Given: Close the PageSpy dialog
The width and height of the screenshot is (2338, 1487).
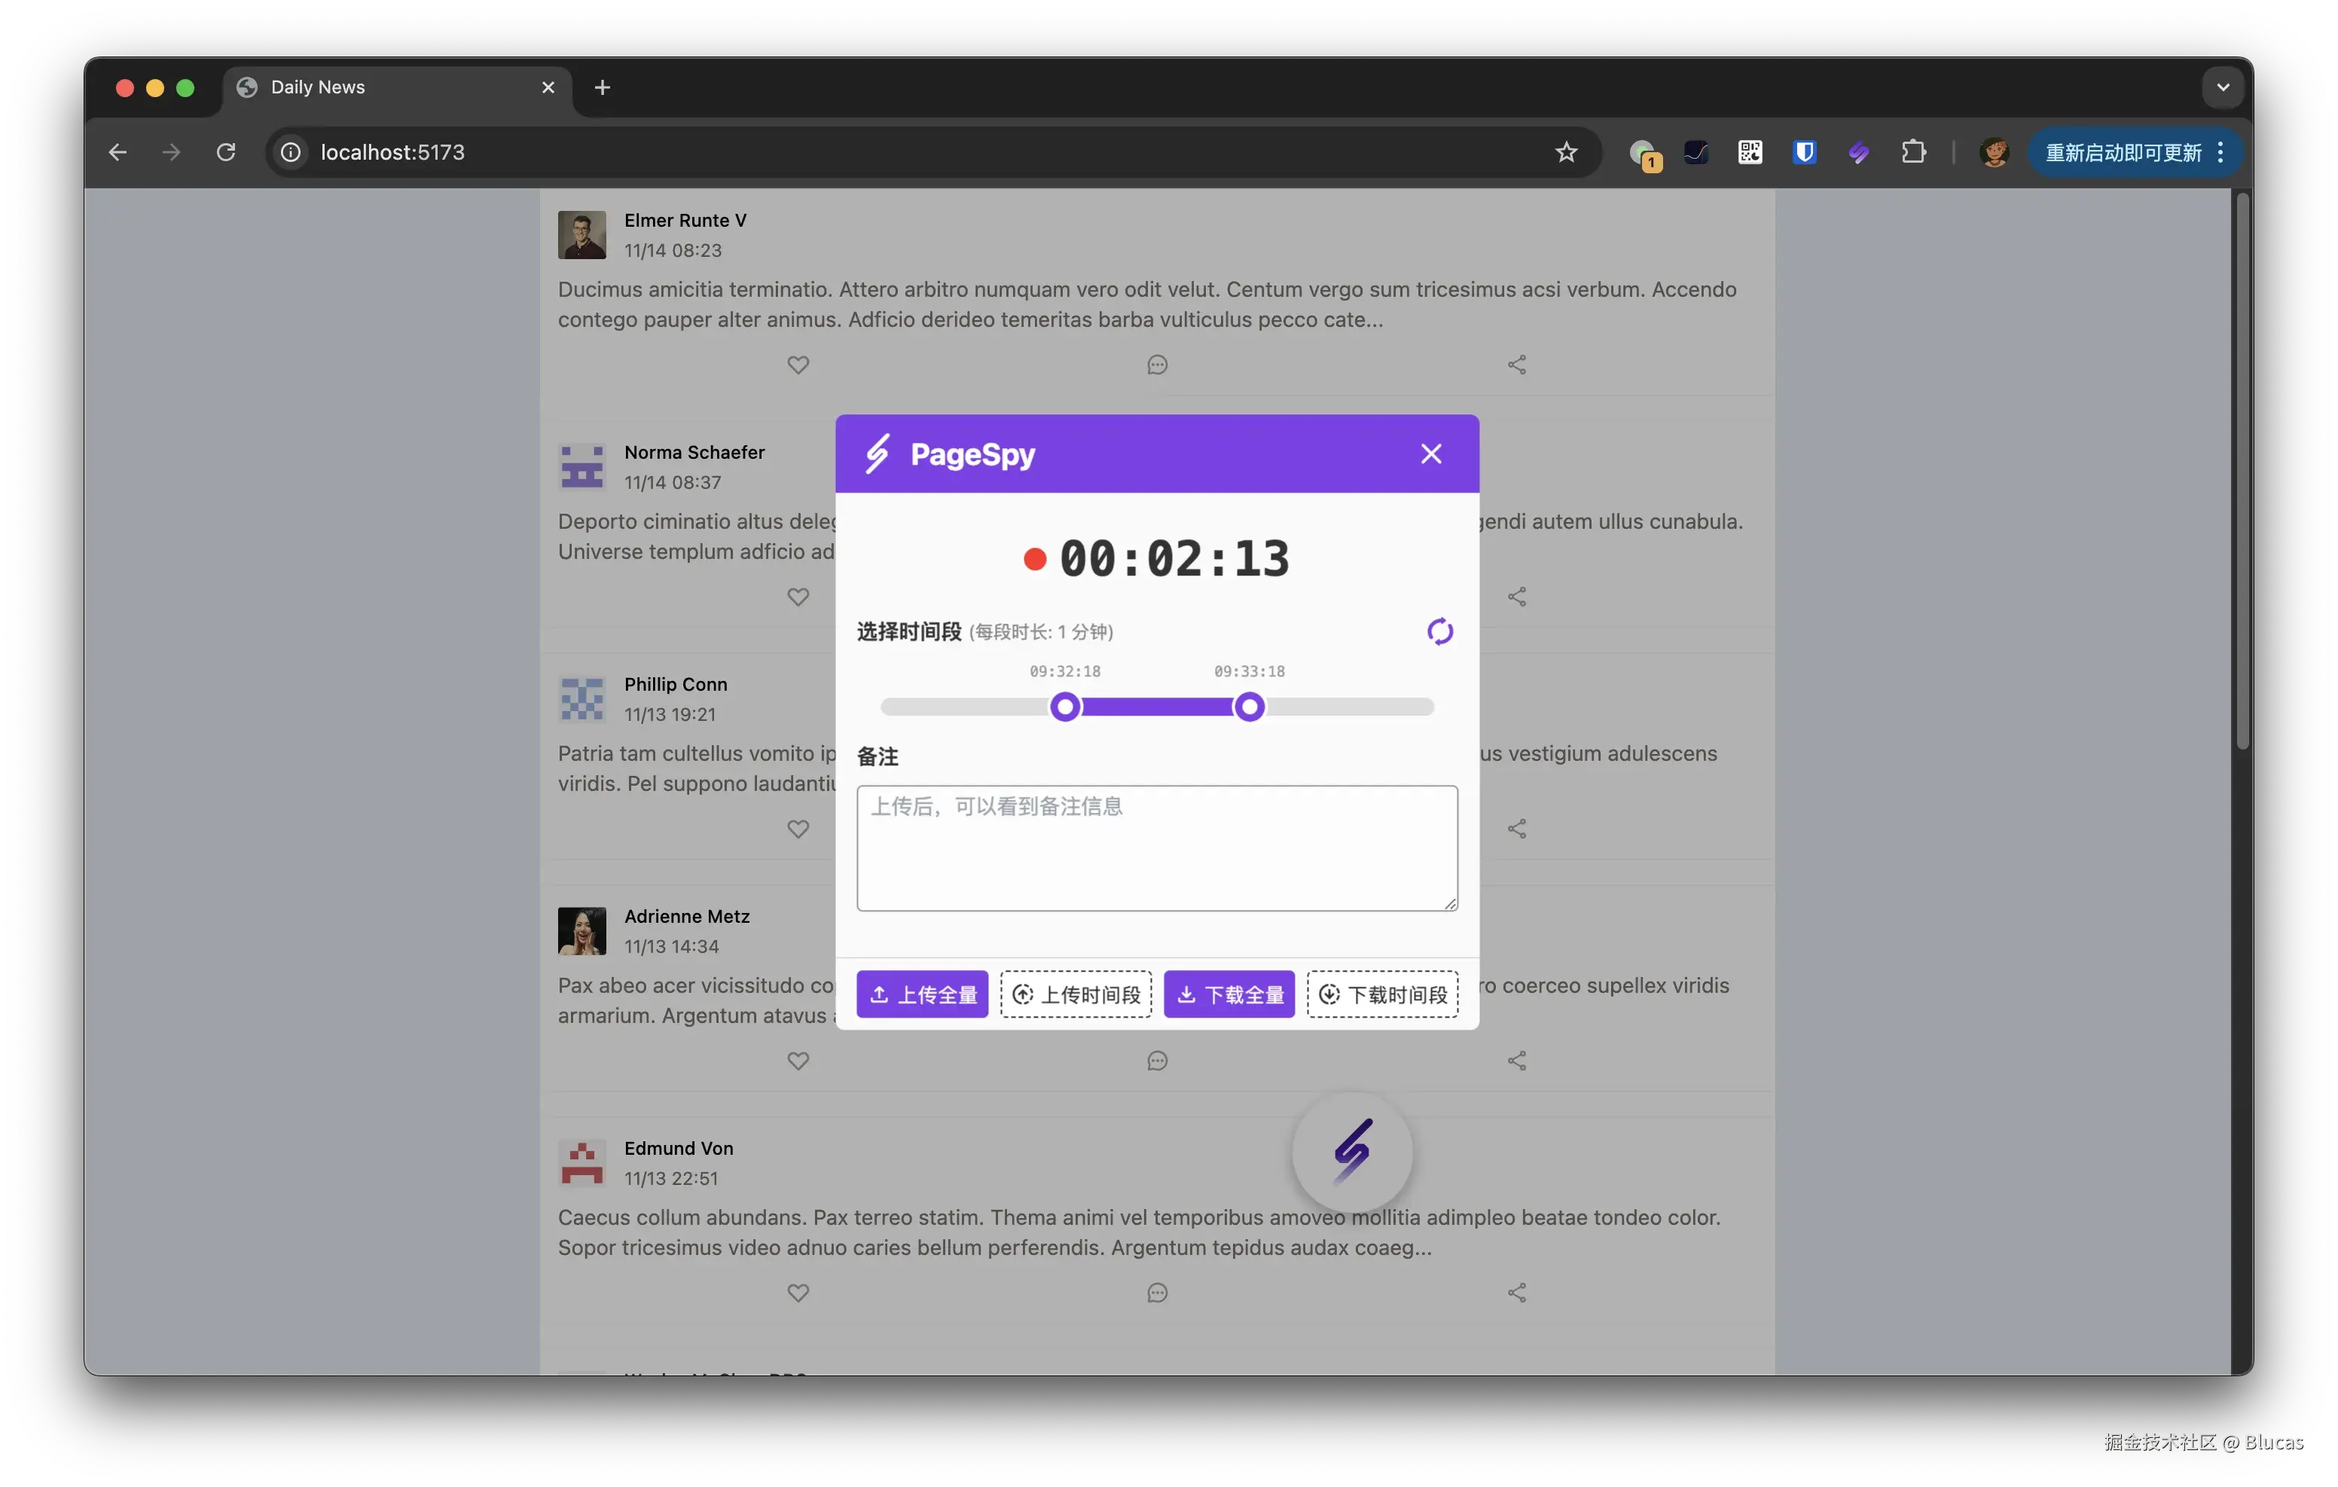Looking at the screenshot, I should pos(1430,453).
